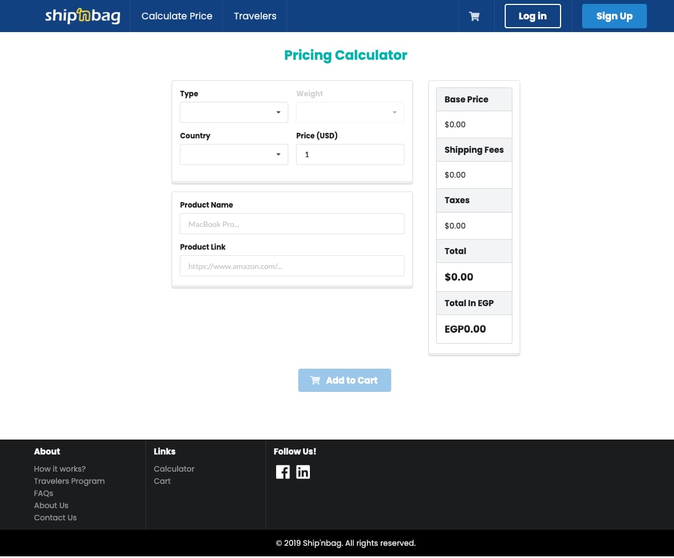Open the Country dropdown

click(234, 154)
